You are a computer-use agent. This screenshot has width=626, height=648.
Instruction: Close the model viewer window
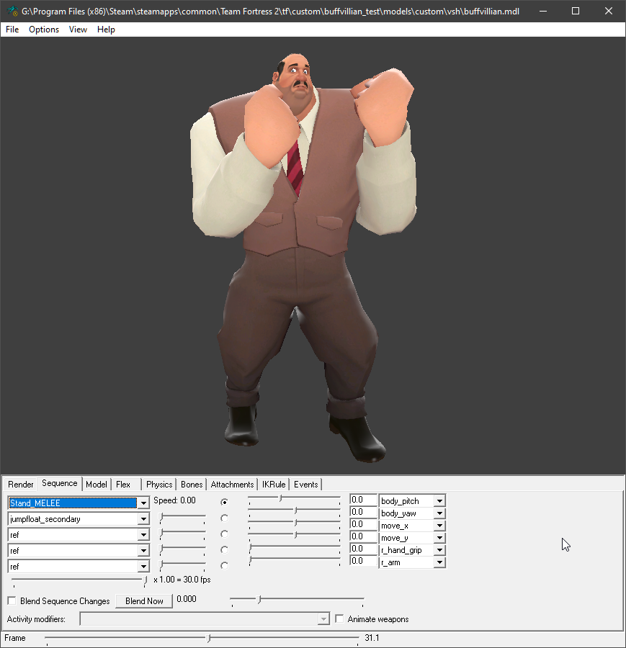(x=608, y=11)
